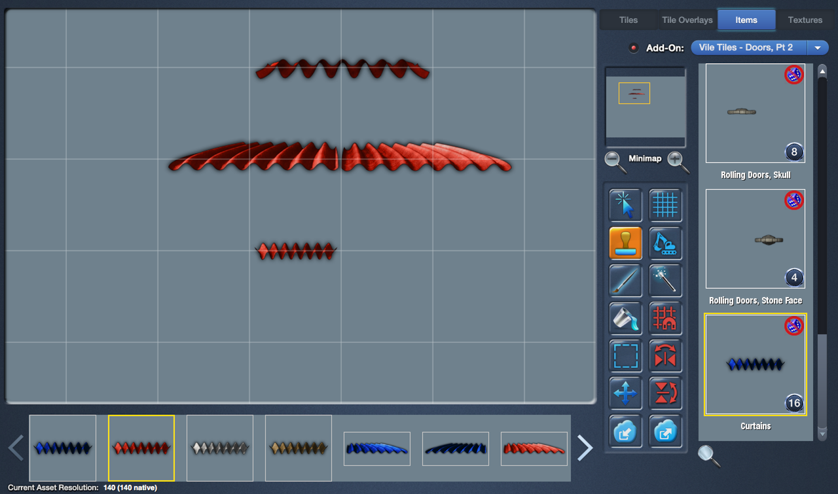Image resolution: width=838 pixels, height=494 pixels.
Task: Select the orange Stamp tool
Action: (625, 243)
